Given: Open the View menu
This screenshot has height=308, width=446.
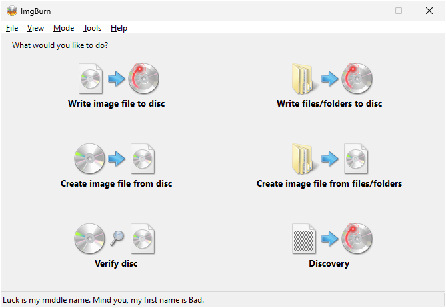Looking at the screenshot, I should pyautogui.click(x=35, y=28).
